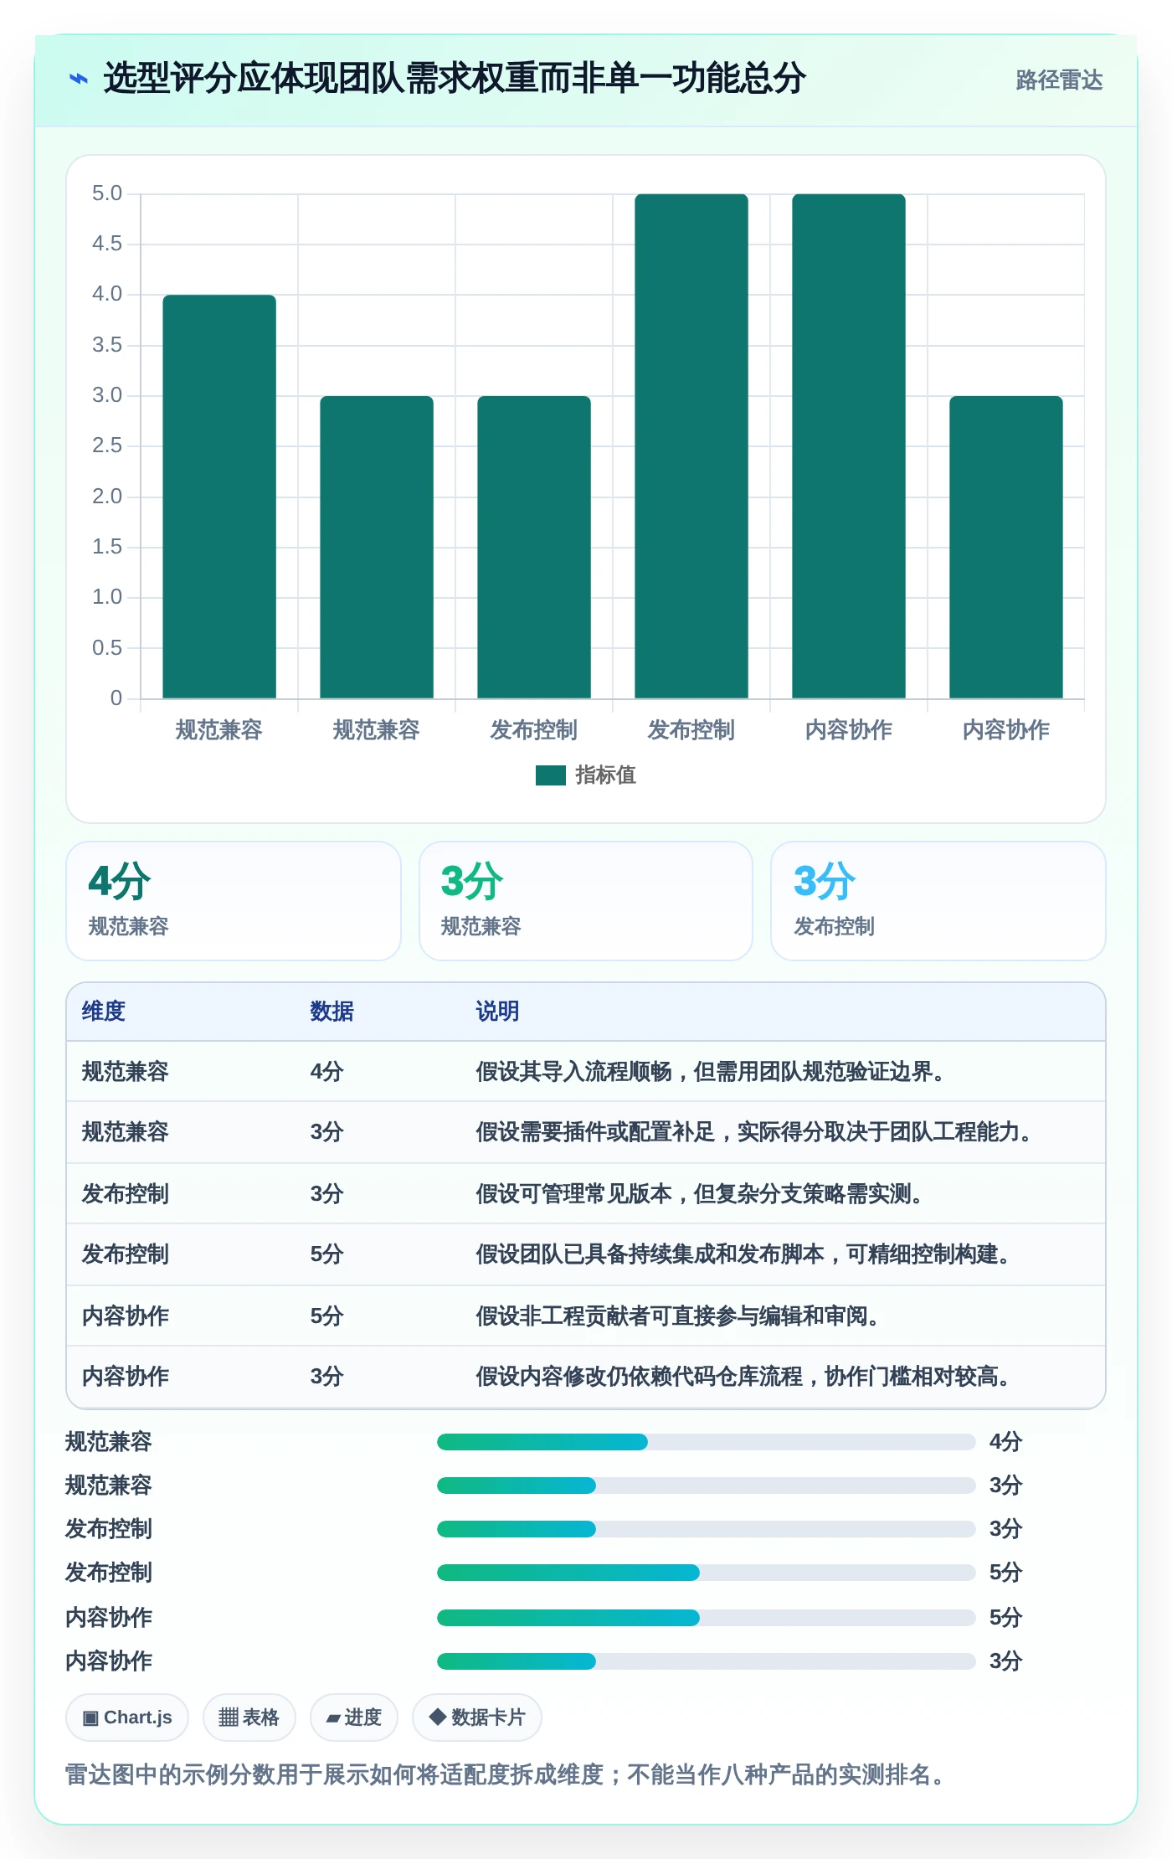Select the row 假设可管理常见版本，但复杂分支策略需实测
The height and width of the screenshot is (1859, 1172).
click(x=586, y=1194)
